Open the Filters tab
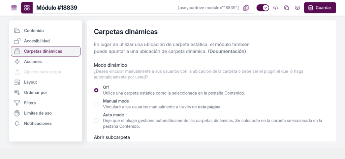The height and width of the screenshot is (159, 345). click(45, 103)
